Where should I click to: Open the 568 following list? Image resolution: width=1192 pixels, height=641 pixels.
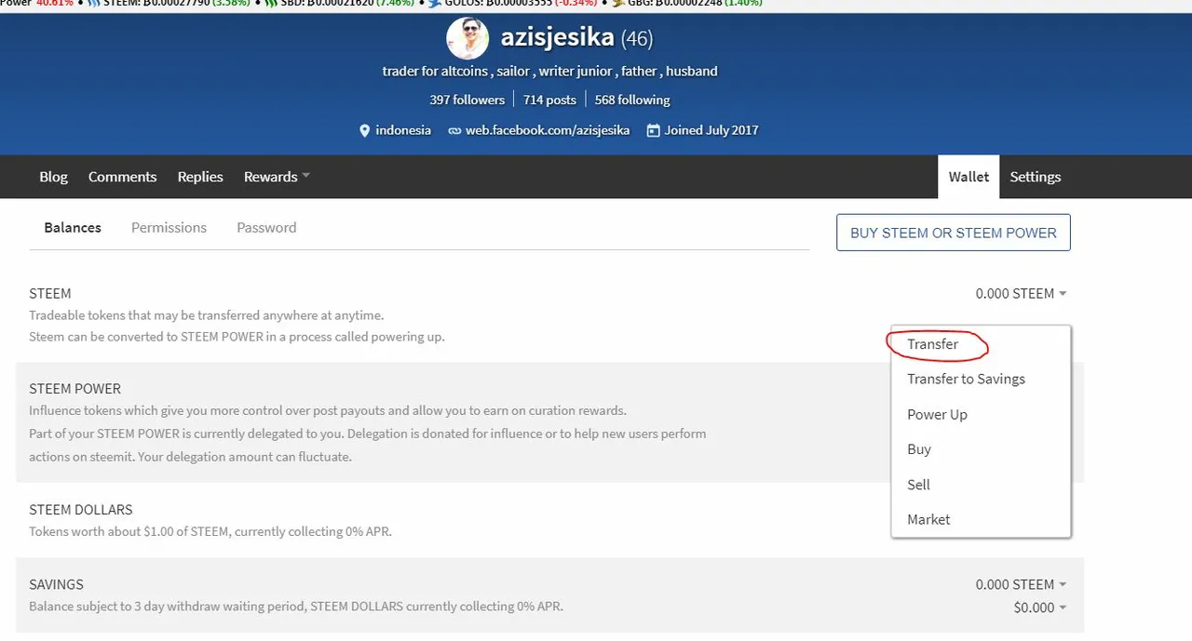pos(632,100)
